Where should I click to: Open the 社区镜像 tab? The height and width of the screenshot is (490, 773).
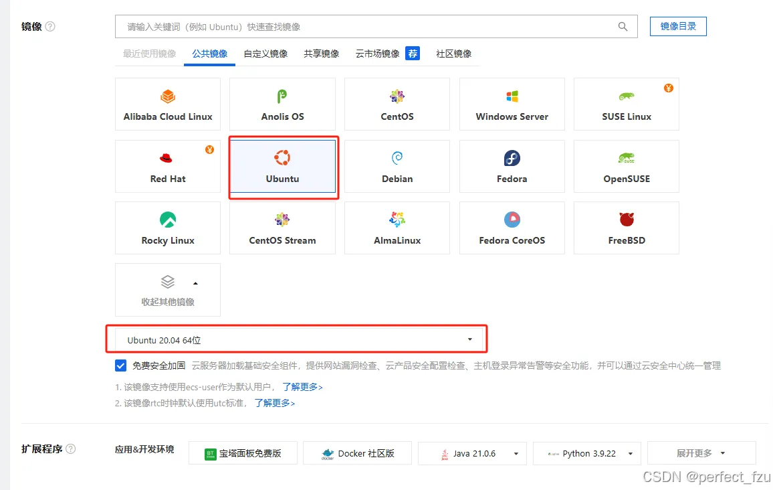(x=454, y=53)
